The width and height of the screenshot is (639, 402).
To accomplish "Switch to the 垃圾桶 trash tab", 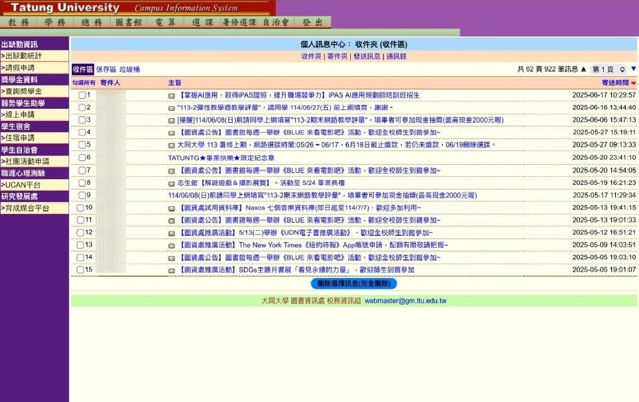I will point(130,69).
